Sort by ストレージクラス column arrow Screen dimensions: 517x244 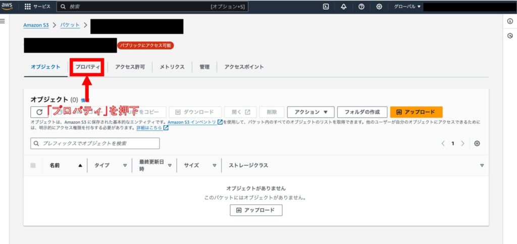(482, 166)
